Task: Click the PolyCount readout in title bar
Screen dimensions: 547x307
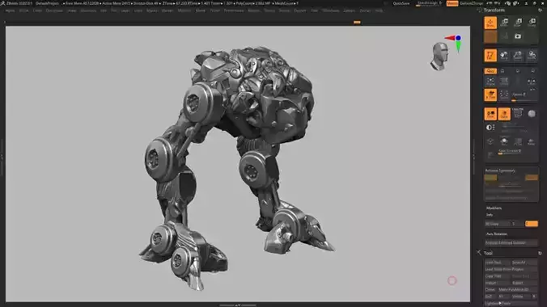Action: (x=253, y=3)
